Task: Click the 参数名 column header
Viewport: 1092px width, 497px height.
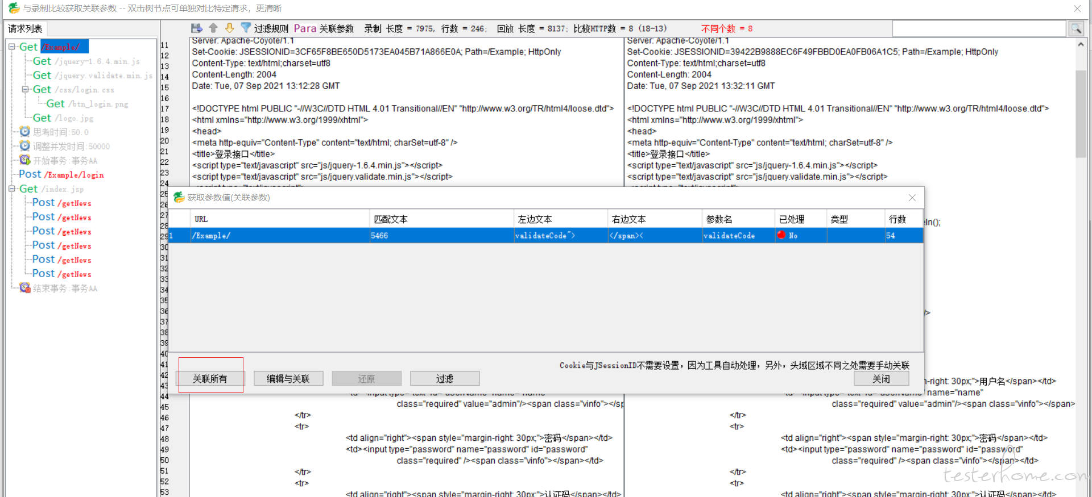Action: [738, 219]
